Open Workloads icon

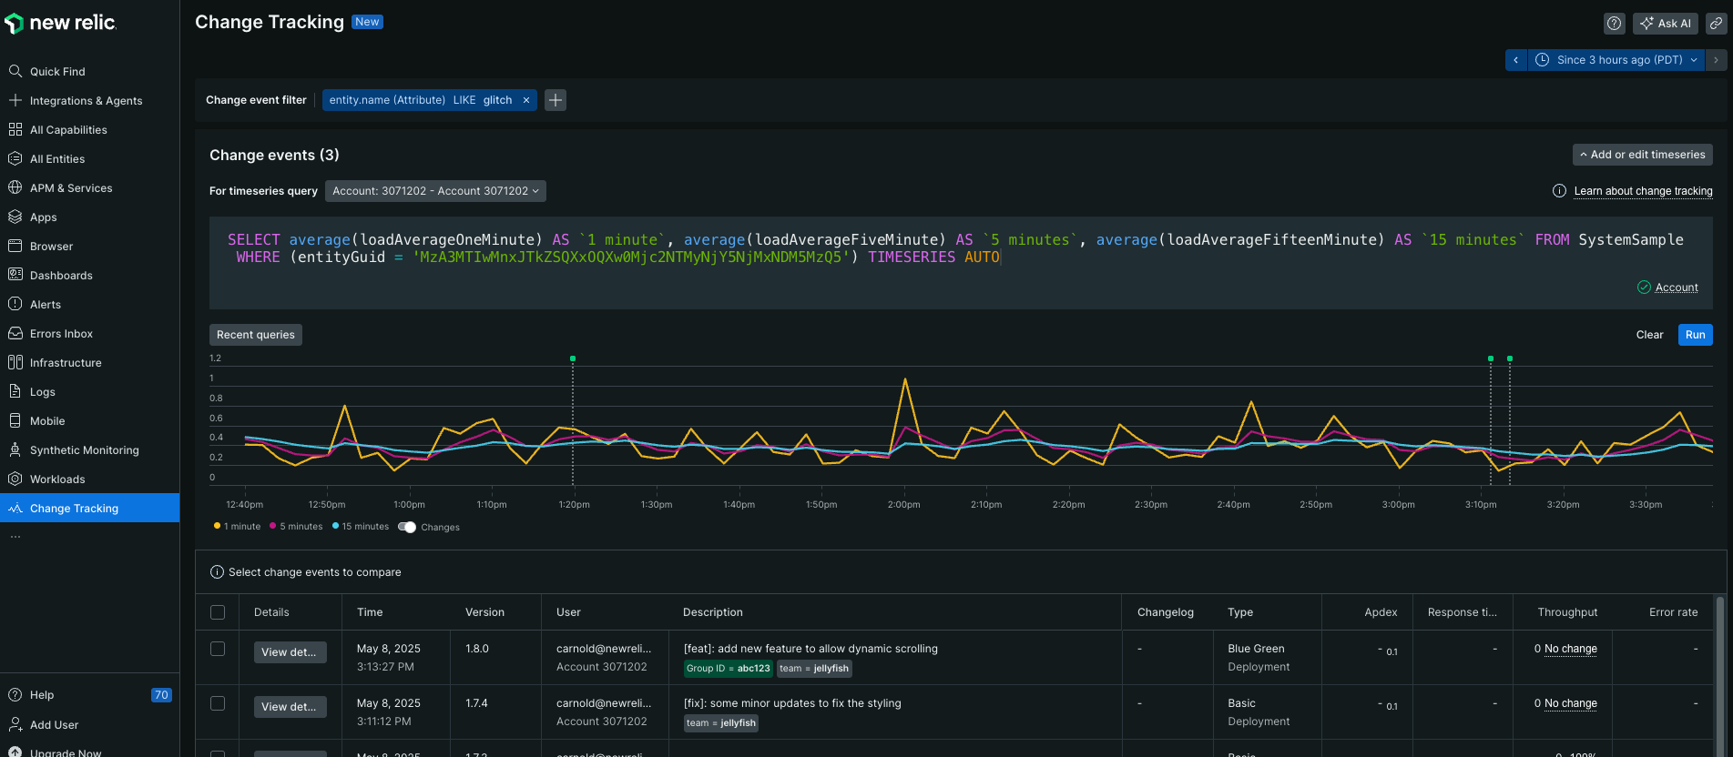[x=15, y=479]
